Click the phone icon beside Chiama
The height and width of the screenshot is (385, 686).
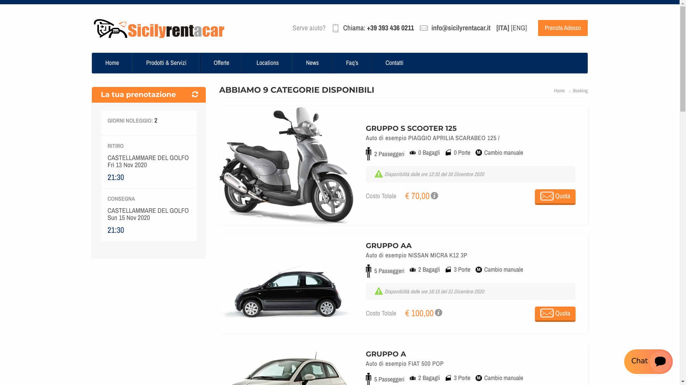point(335,28)
